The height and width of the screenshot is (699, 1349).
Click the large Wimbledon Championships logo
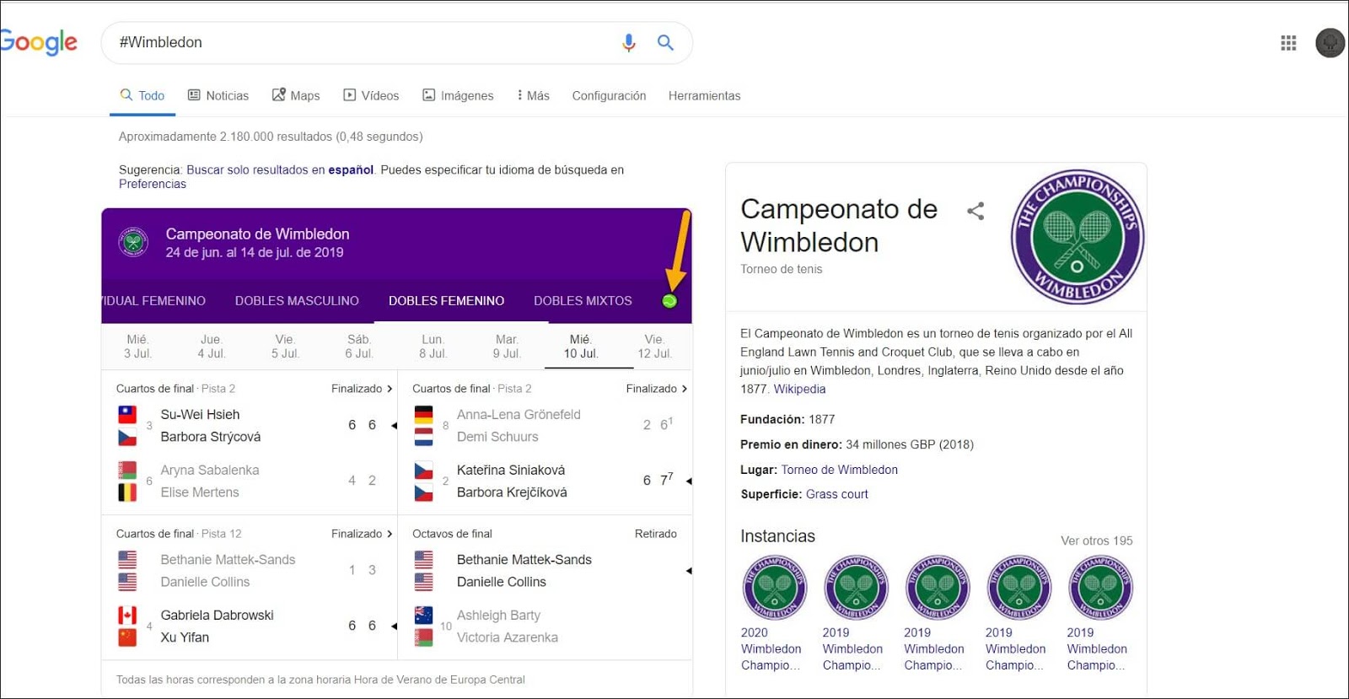1077,237
